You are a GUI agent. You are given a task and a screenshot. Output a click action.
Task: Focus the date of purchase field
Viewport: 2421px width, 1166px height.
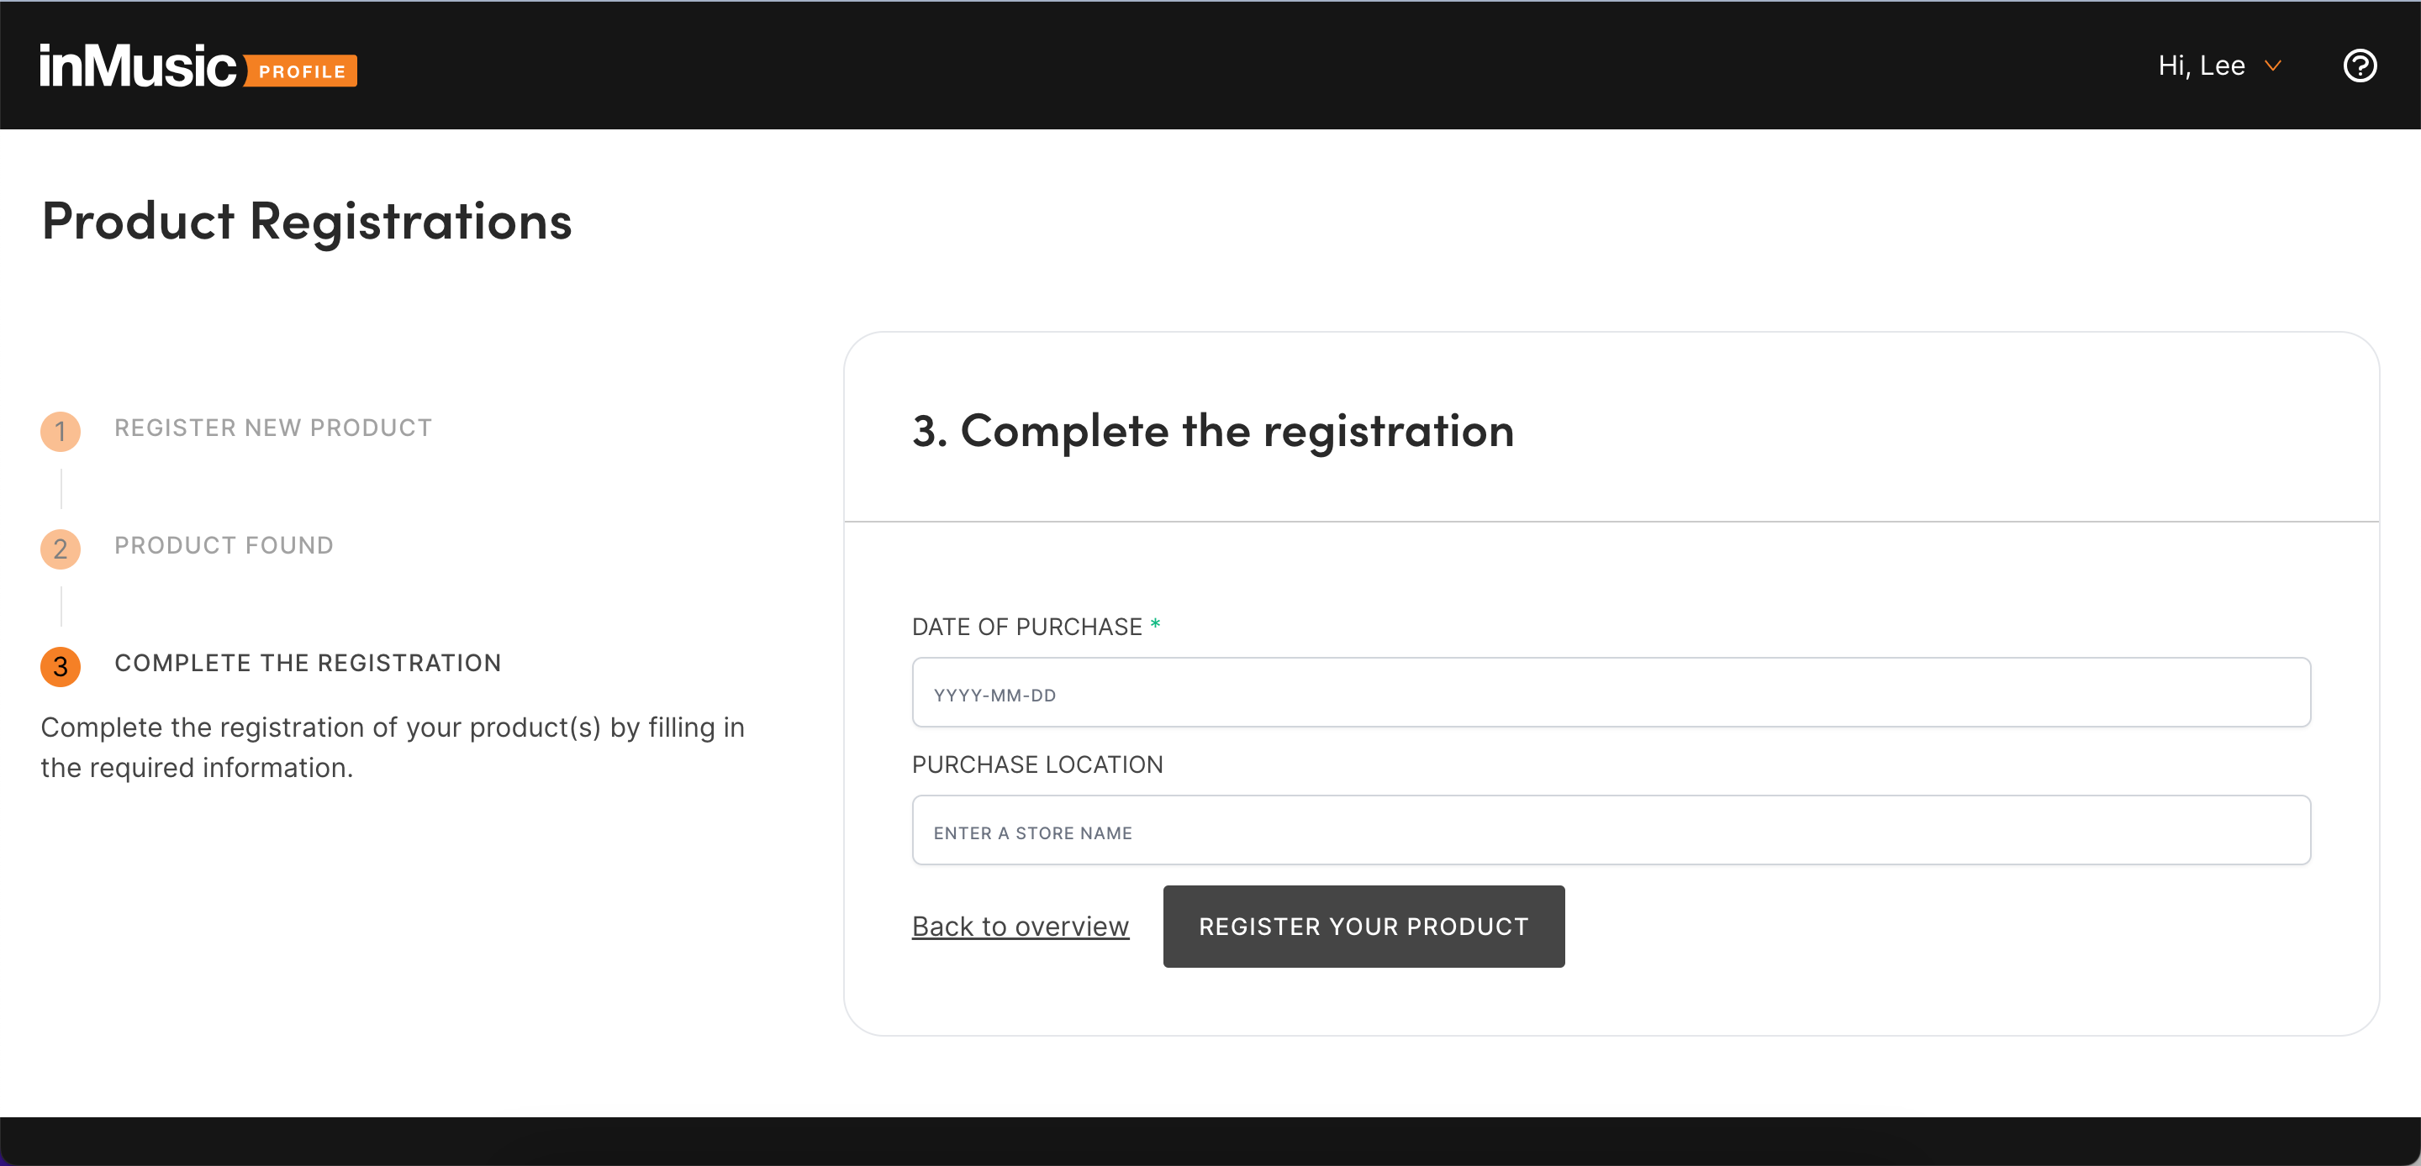coord(1610,692)
